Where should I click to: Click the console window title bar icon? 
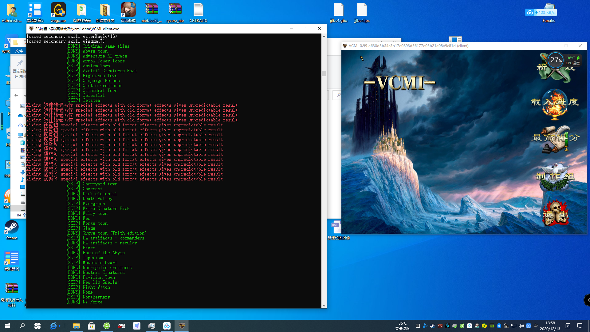31,29
